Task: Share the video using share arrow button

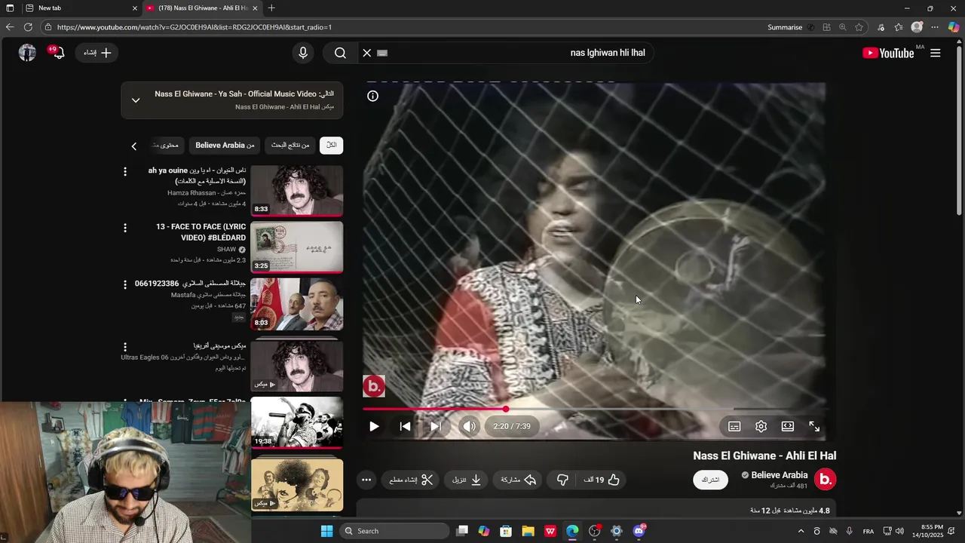Action: pos(519,480)
